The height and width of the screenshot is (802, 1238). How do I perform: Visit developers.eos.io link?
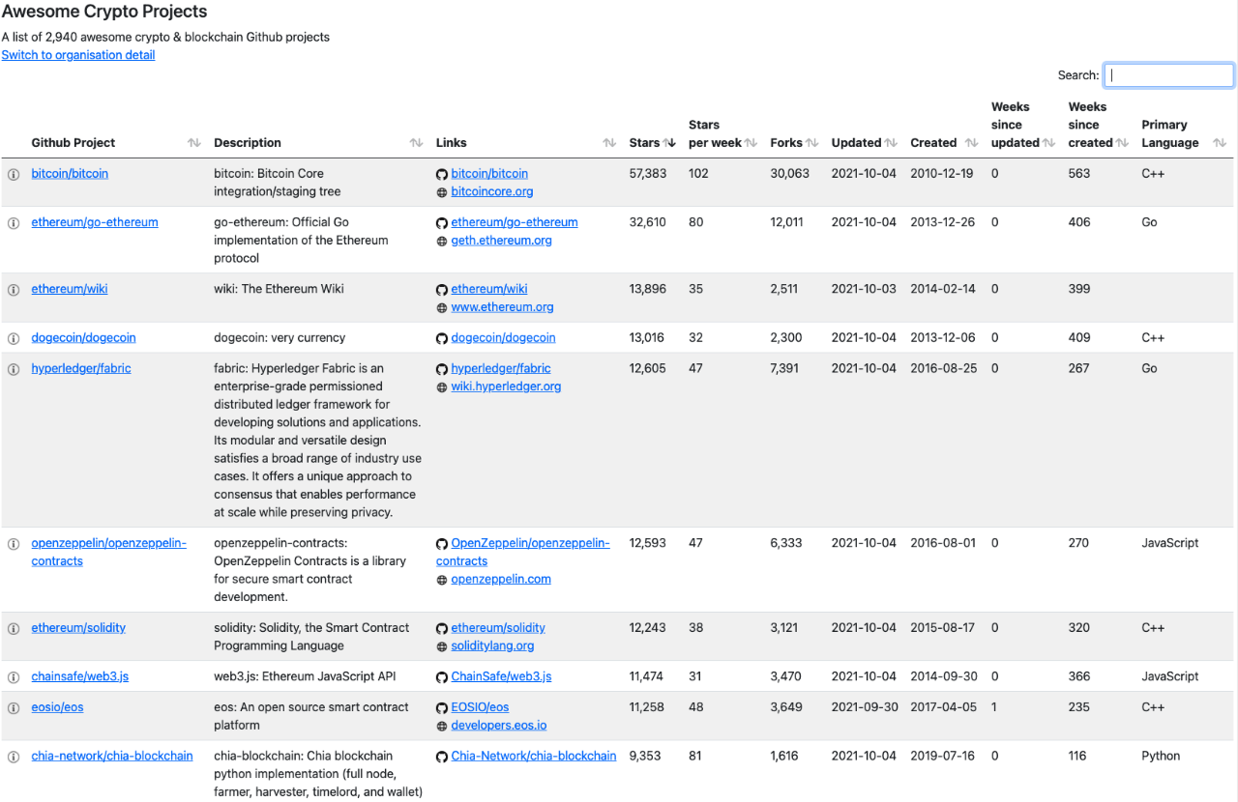(499, 726)
